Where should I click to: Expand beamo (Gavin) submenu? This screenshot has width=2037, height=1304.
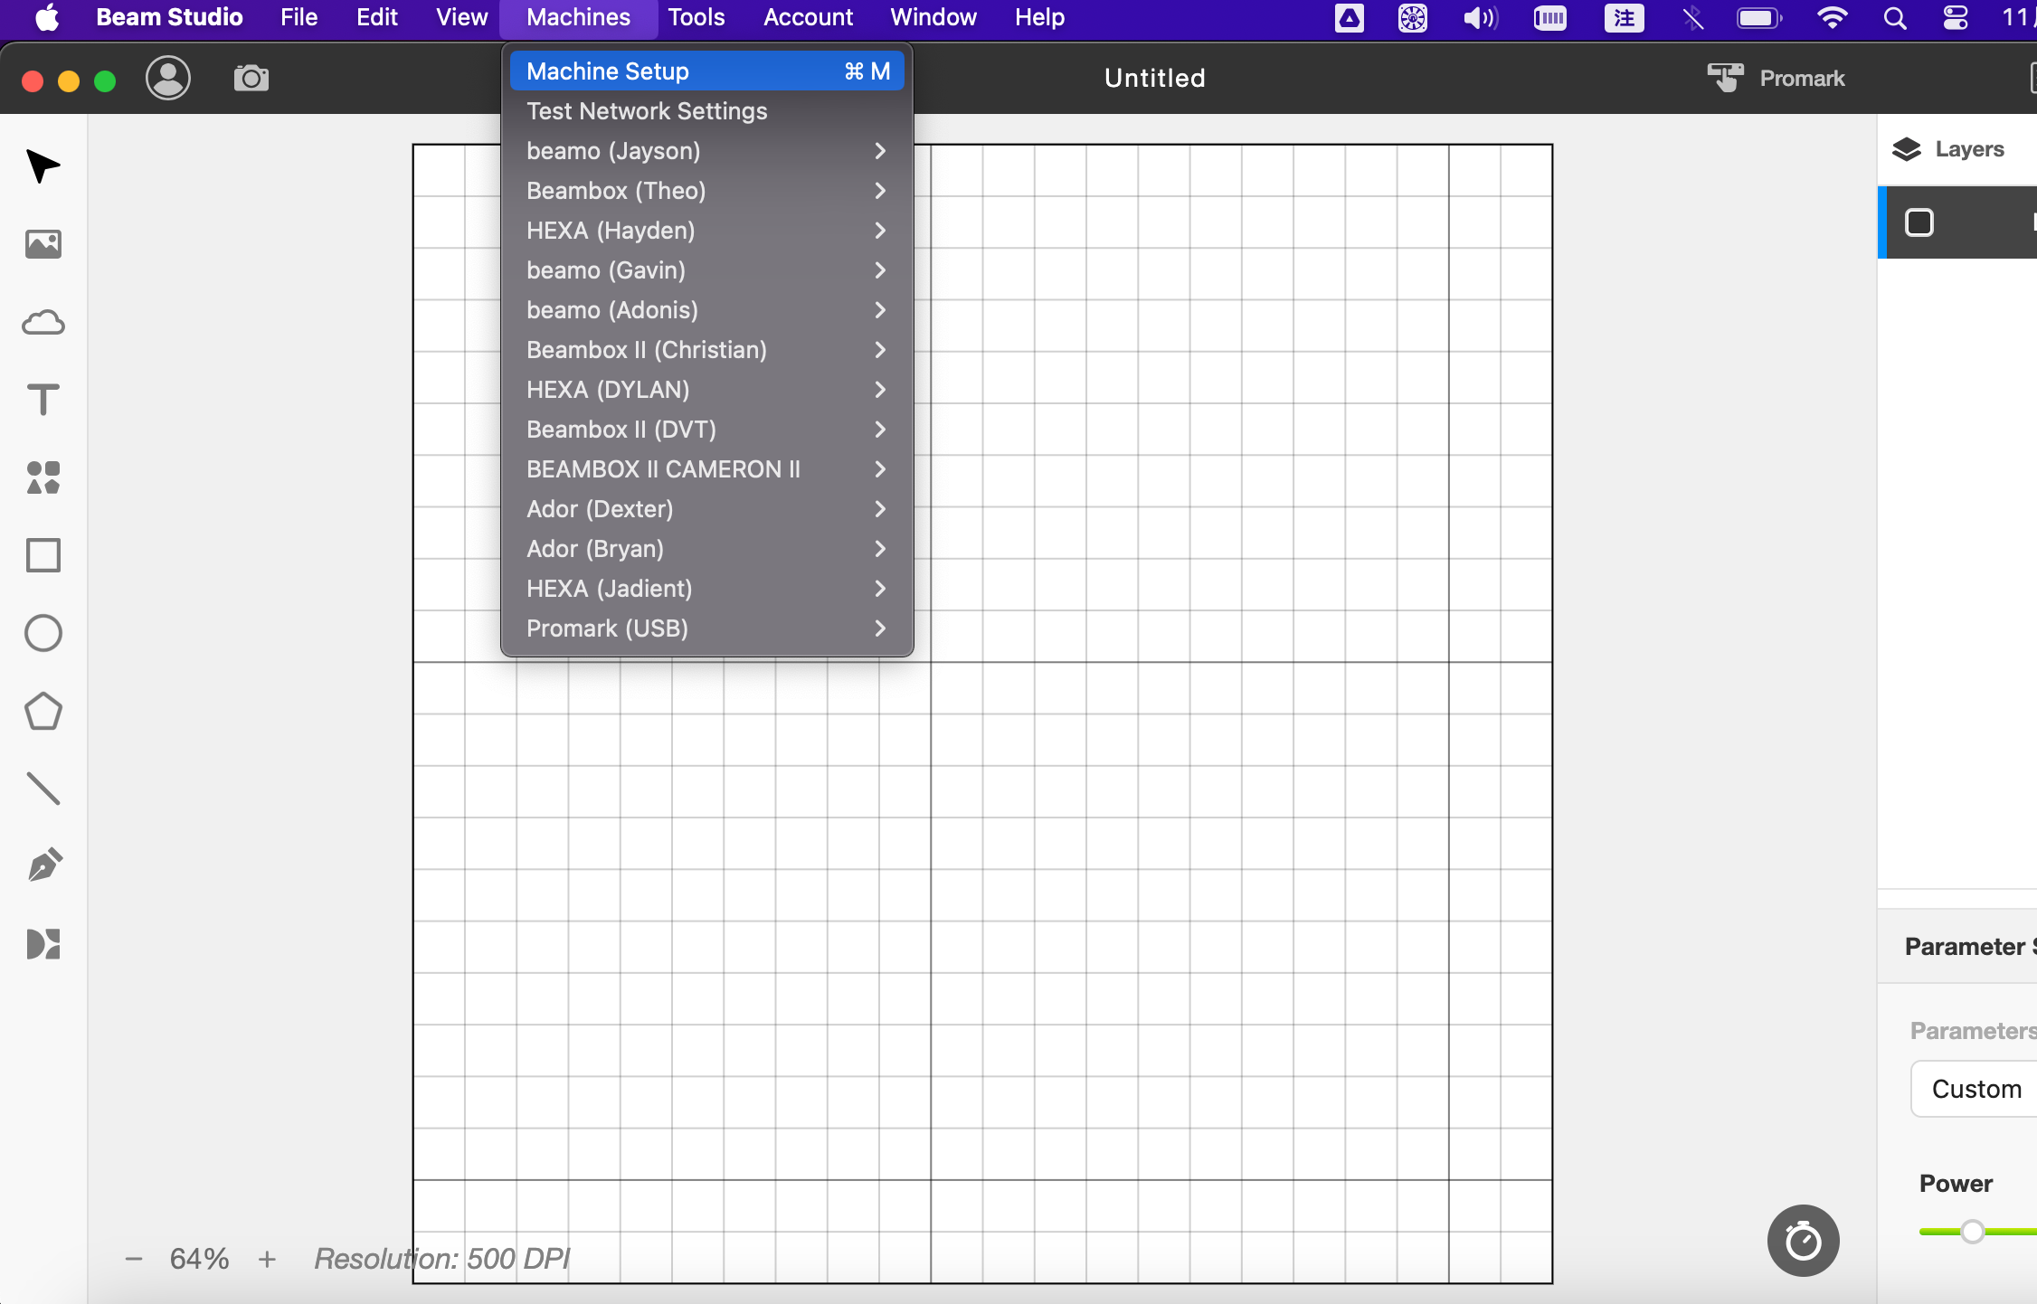click(707, 270)
